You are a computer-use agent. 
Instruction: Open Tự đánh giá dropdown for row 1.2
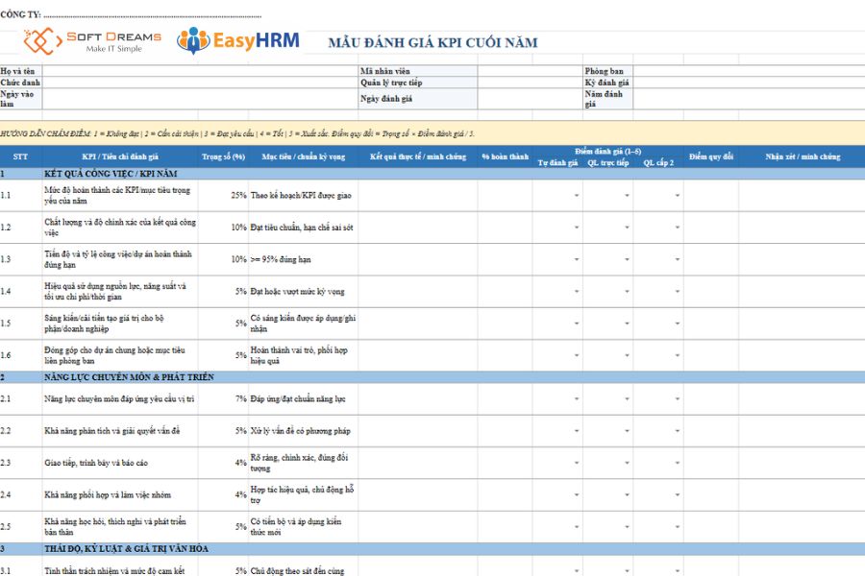pyautogui.click(x=577, y=228)
